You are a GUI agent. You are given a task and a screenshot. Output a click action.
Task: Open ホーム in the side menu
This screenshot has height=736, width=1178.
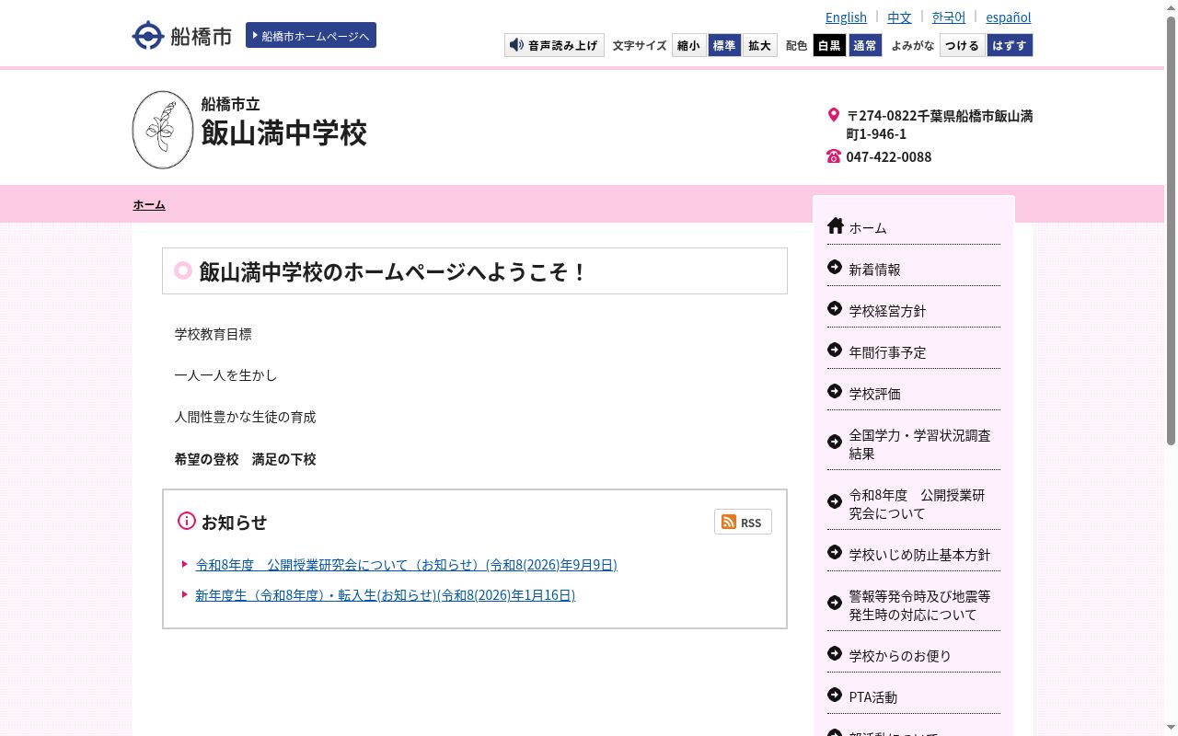(x=868, y=227)
